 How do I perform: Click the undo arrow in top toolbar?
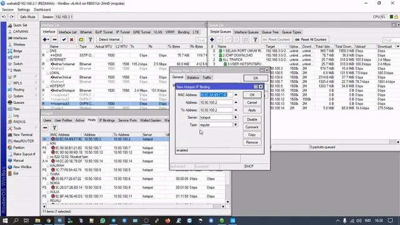4,17
